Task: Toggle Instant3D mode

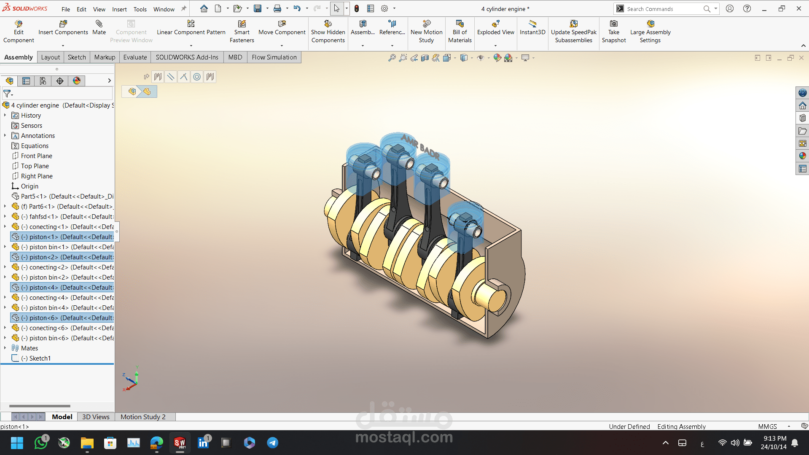Action: (532, 28)
